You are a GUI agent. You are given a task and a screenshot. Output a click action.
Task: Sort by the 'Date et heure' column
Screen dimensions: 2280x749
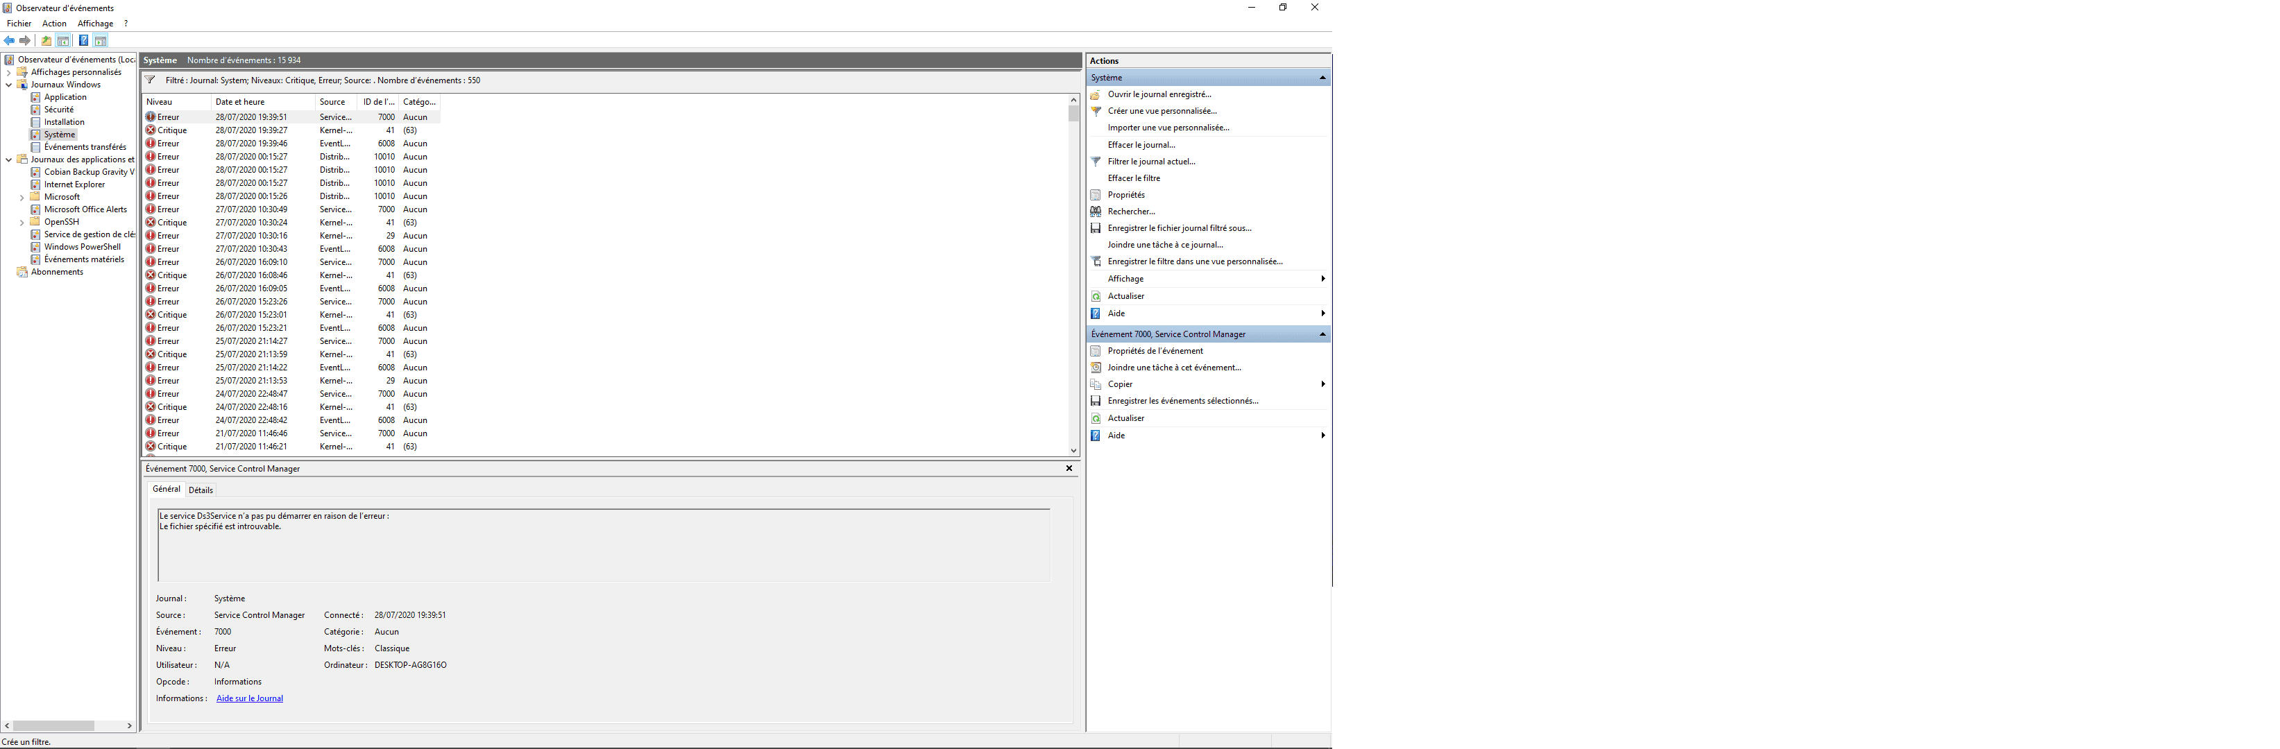tap(240, 102)
